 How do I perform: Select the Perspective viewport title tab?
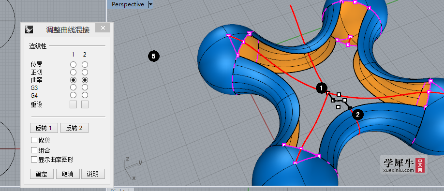128,4
